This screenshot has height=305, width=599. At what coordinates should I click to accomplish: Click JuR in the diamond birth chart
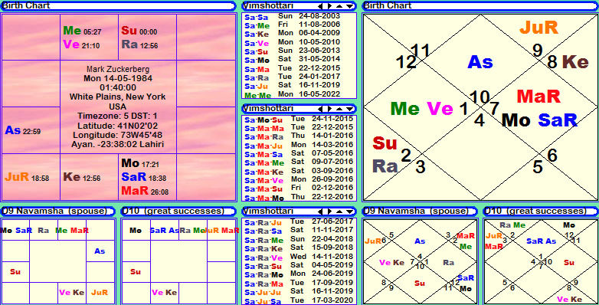pyautogui.click(x=539, y=28)
